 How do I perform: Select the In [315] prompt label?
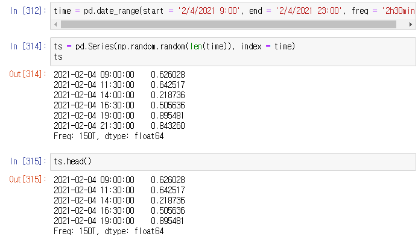tap(28, 161)
